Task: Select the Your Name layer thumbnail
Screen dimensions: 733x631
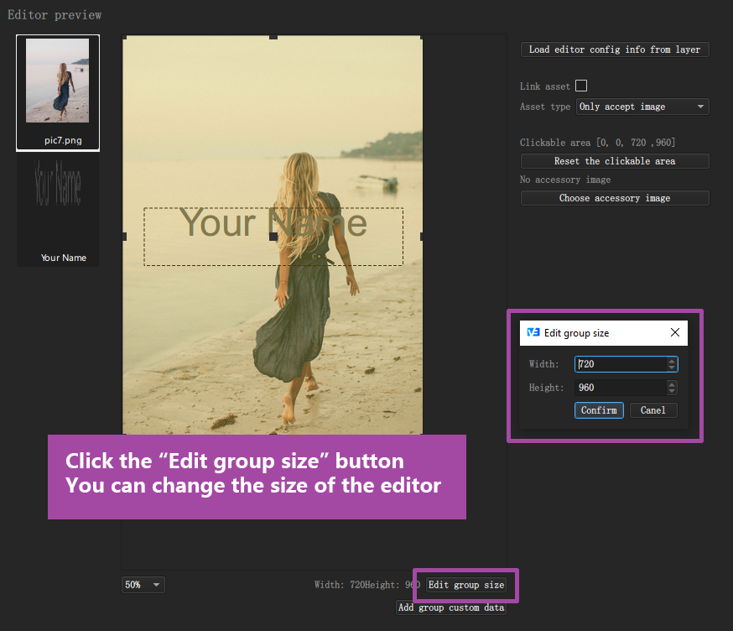Action: (58, 211)
